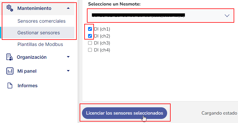Click the Informes document icon
Screen dimensions: 238x123
10,85
